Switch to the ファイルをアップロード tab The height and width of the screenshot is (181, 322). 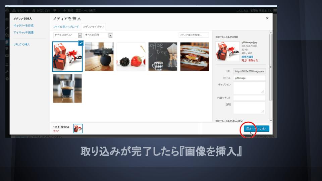coord(66,26)
